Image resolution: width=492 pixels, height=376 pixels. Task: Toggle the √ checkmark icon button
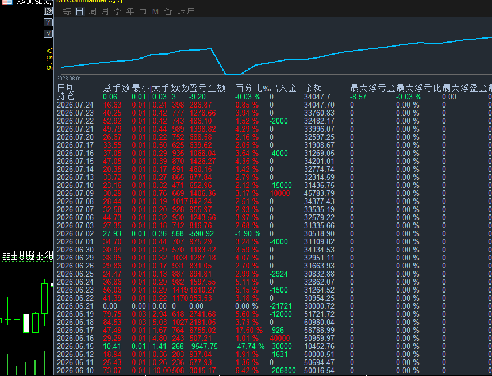coord(48,33)
